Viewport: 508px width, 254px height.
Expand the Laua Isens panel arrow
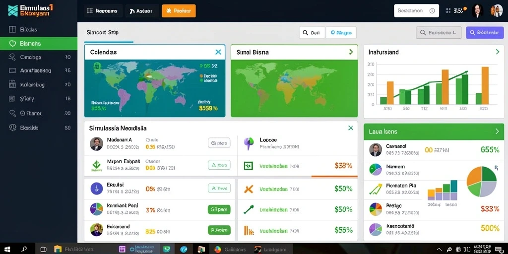pos(497,131)
